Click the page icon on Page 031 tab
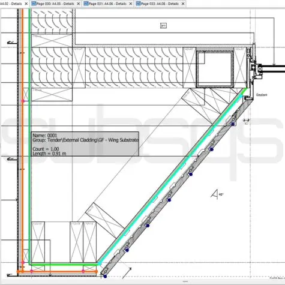 click(x=86, y=4)
